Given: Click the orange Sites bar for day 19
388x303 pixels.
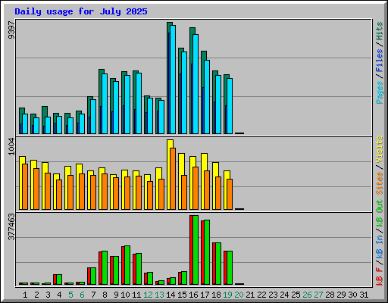Looking at the screenshot, I should [230, 195].
